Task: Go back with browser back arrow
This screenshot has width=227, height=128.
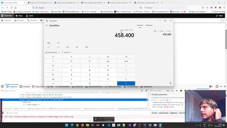Action: 3,7
